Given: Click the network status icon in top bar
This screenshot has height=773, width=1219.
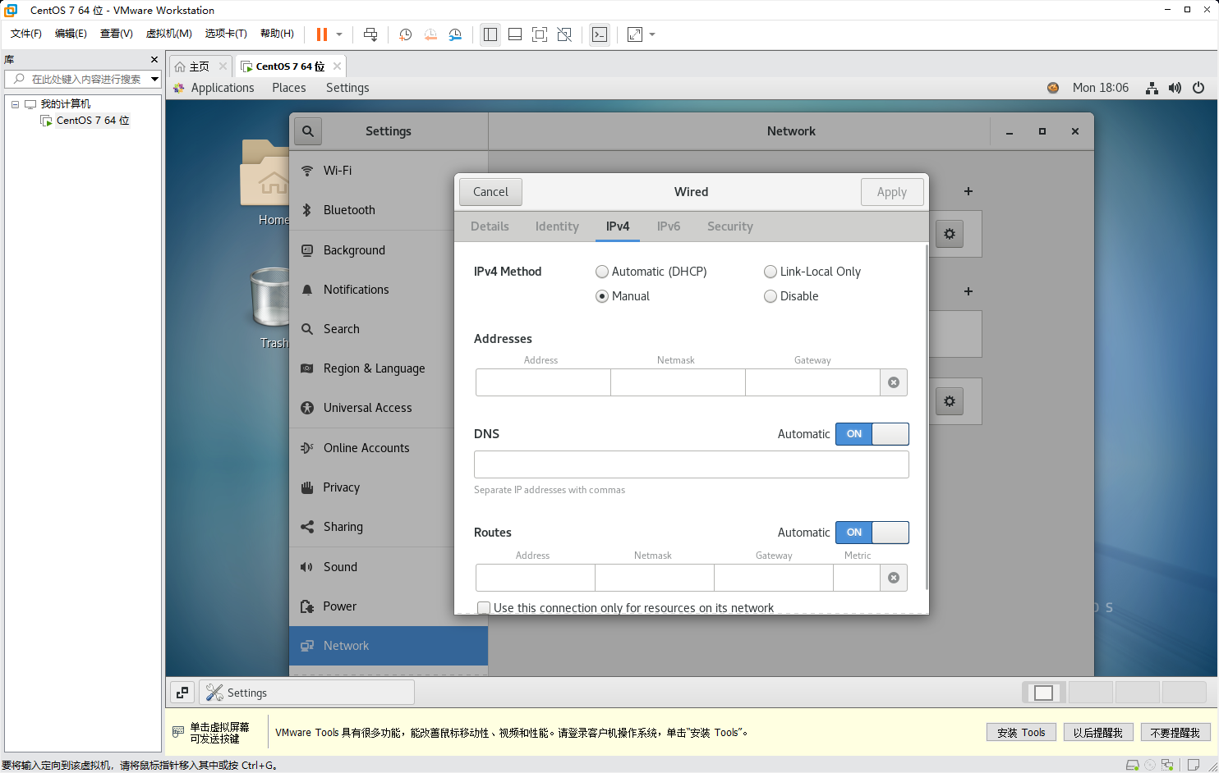Looking at the screenshot, I should pyautogui.click(x=1152, y=88).
